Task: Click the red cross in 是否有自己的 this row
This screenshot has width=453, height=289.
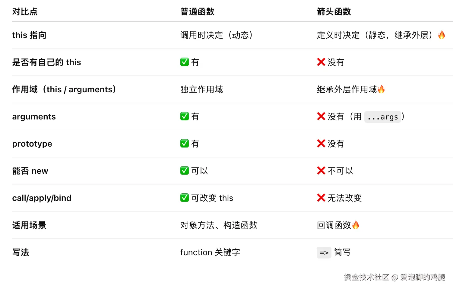Action: (321, 62)
